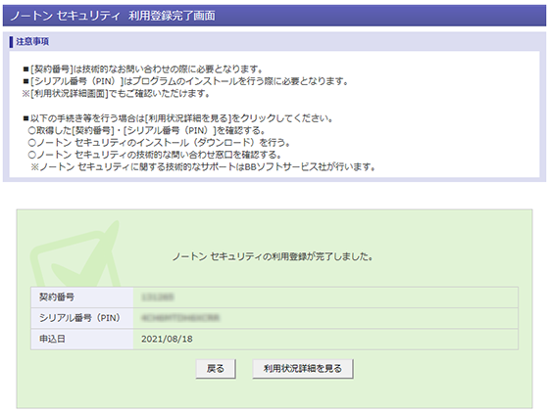Click the page title ノートン セキュリティ 利用登録完了画面
Viewport: 549px width, 412px height.
coord(113,16)
